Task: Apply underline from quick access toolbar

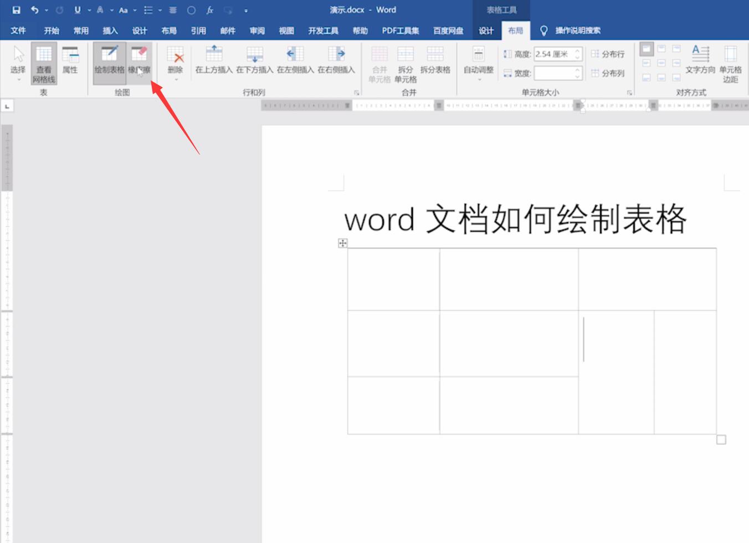Action: [77, 10]
